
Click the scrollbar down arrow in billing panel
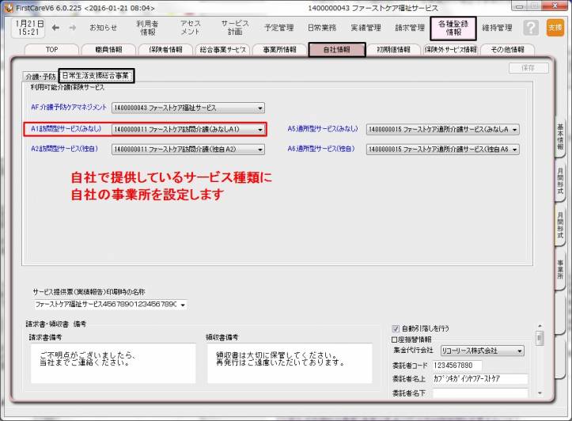540,393
